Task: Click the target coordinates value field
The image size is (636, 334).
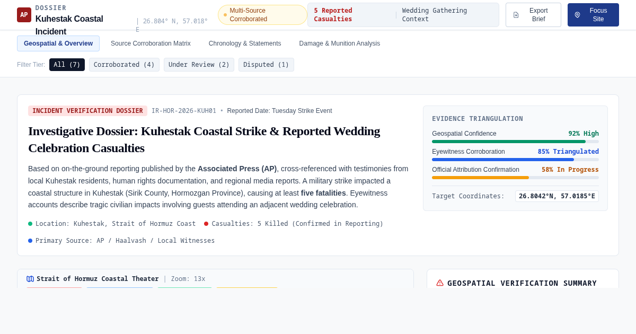Action: tap(556, 196)
